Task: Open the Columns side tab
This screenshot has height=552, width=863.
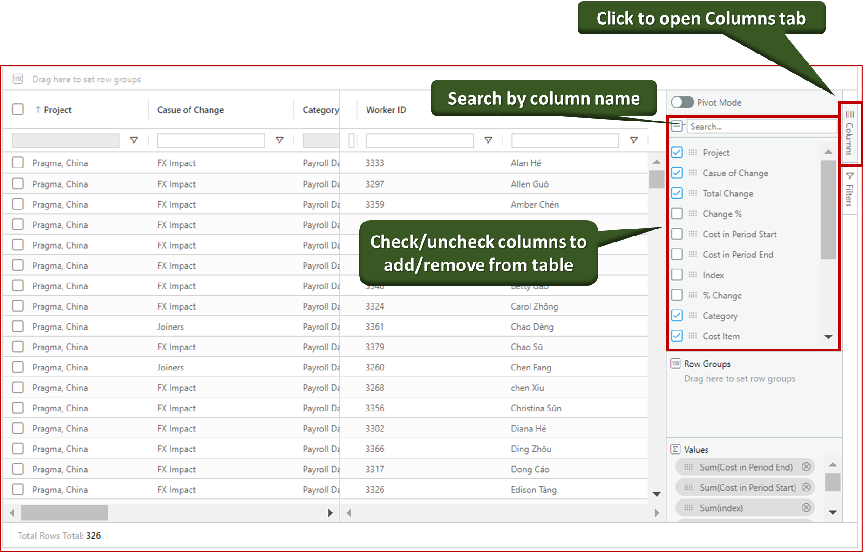Action: [849, 134]
